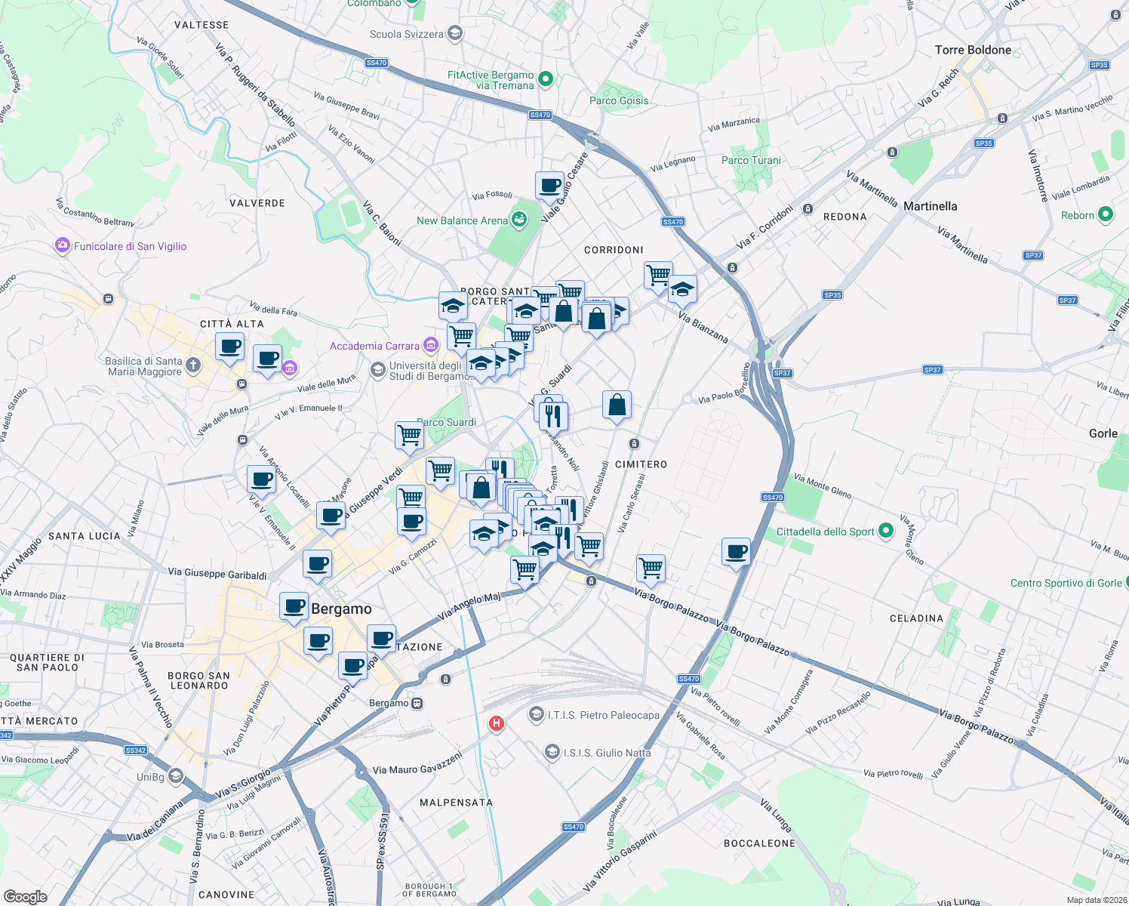The image size is (1129, 906).
Task: Click the cafe marker near Stazione label
Action: tap(381, 640)
